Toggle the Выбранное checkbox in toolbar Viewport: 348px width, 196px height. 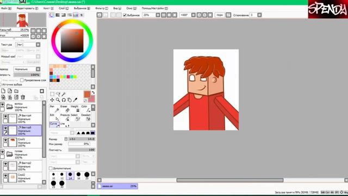pos(125,15)
